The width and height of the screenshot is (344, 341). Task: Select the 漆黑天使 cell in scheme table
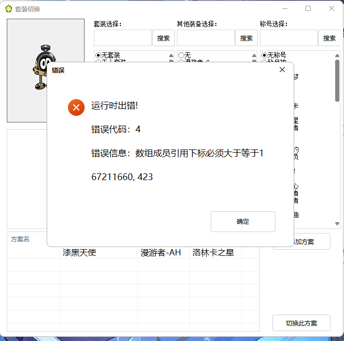[79, 252]
